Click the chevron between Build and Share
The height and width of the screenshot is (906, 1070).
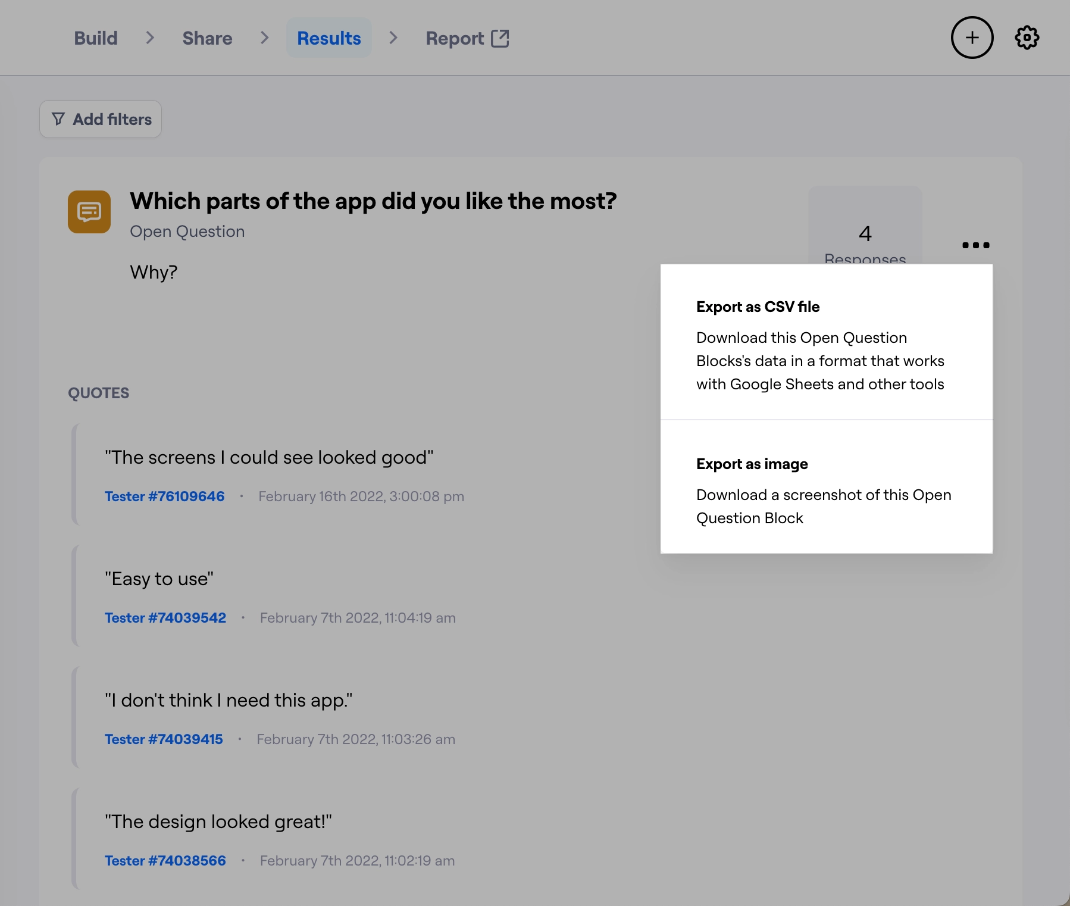pyautogui.click(x=150, y=38)
